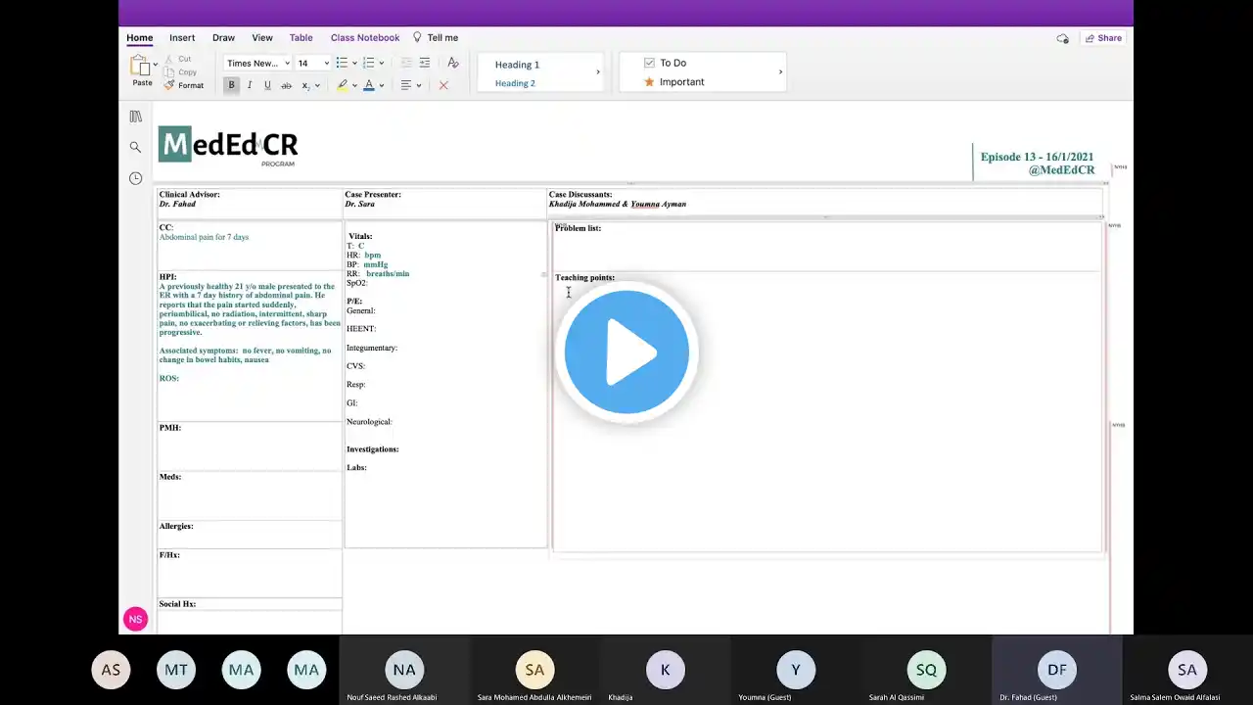Click the AS participant avatar
1253x705 pixels.
click(x=111, y=670)
